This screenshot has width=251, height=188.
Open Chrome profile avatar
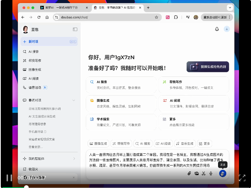196,17
